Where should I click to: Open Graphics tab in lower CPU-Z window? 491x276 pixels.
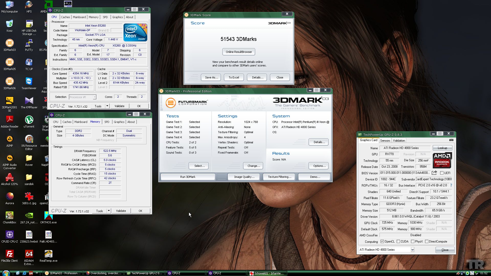(x=119, y=122)
